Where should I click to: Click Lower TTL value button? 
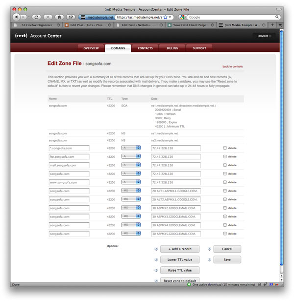pyautogui.click(x=180, y=260)
